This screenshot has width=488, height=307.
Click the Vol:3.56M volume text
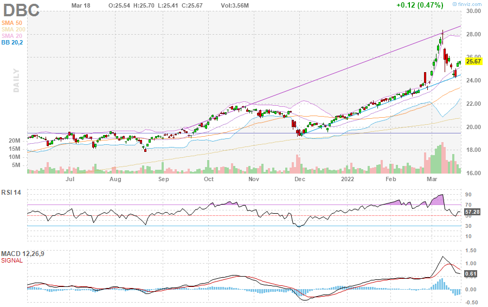point(235,5)
